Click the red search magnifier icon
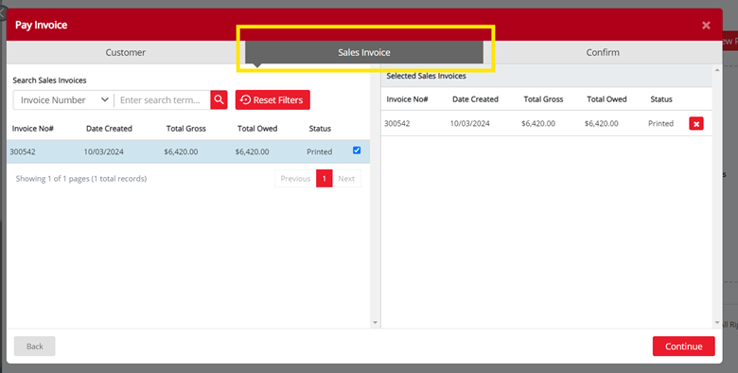 [219, 99]
